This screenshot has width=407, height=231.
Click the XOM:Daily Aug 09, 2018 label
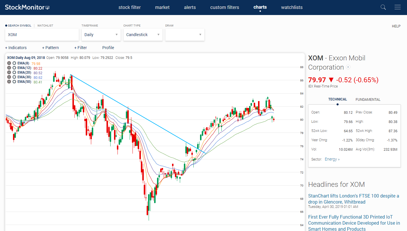pyautogui.click(x=26, y=58)
